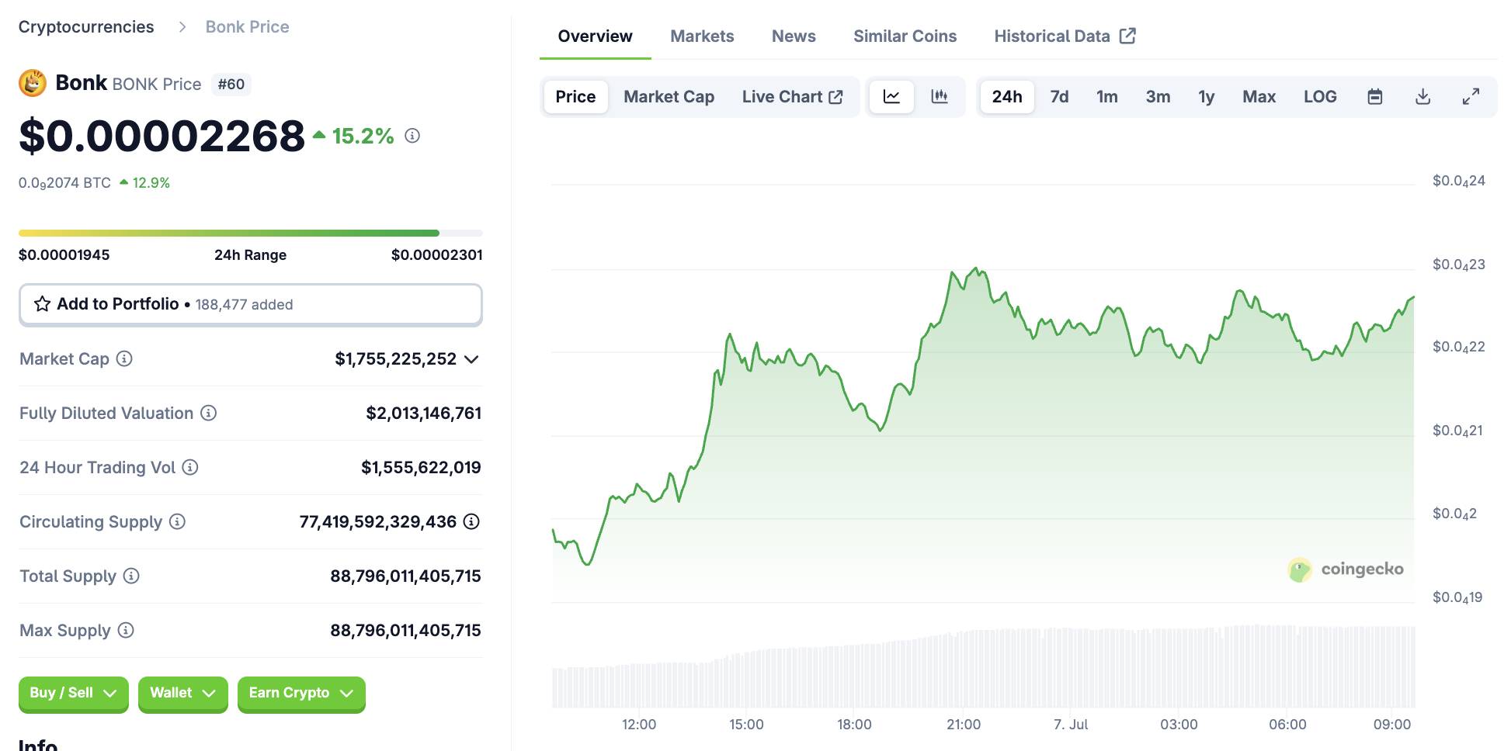Go to Cryptocurrencies breadcrumb link
The width and height of the screenshot is (1511, 751).
(x=86, y=27)
